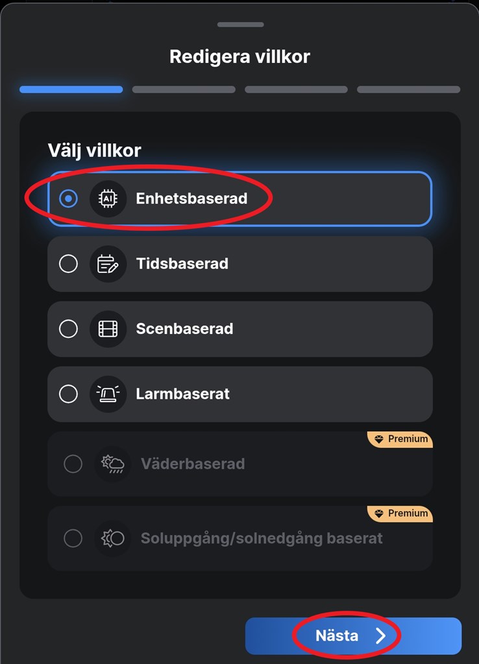This screenshot has width=479, height=664.
Task: Choose the Tidsbaserad condition label
Action: tap(182, 264)
